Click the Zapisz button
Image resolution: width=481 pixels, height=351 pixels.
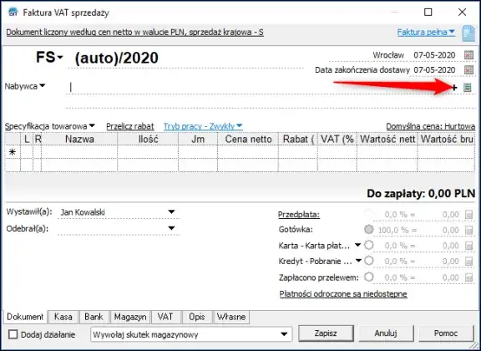[x=326, y=333]
